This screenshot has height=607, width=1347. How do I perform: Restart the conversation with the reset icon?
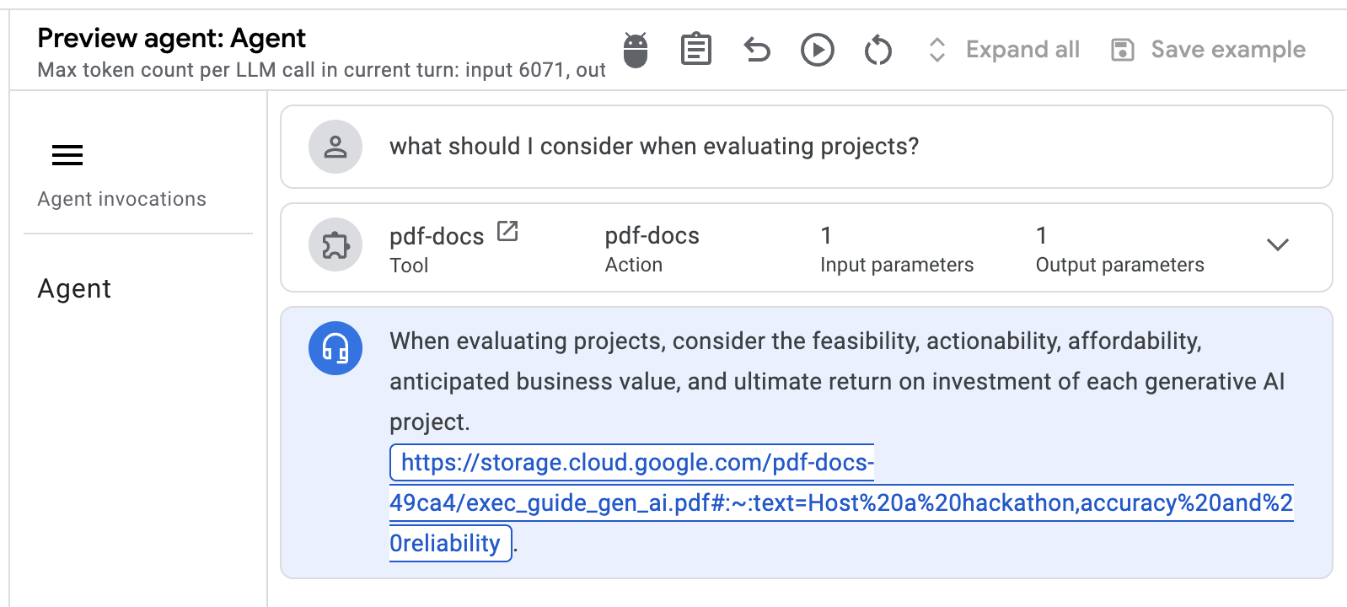tap(878, 50)
